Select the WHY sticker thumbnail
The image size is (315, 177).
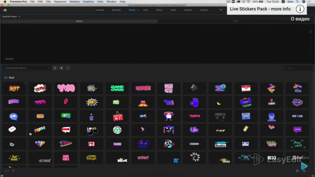tap(272, 144)
